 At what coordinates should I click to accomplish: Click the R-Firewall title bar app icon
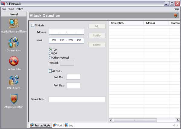pyautogui.click(x=3, y=3)
